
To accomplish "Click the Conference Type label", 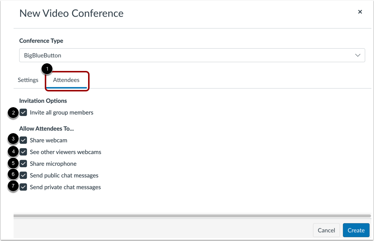I will click(41, 41).
